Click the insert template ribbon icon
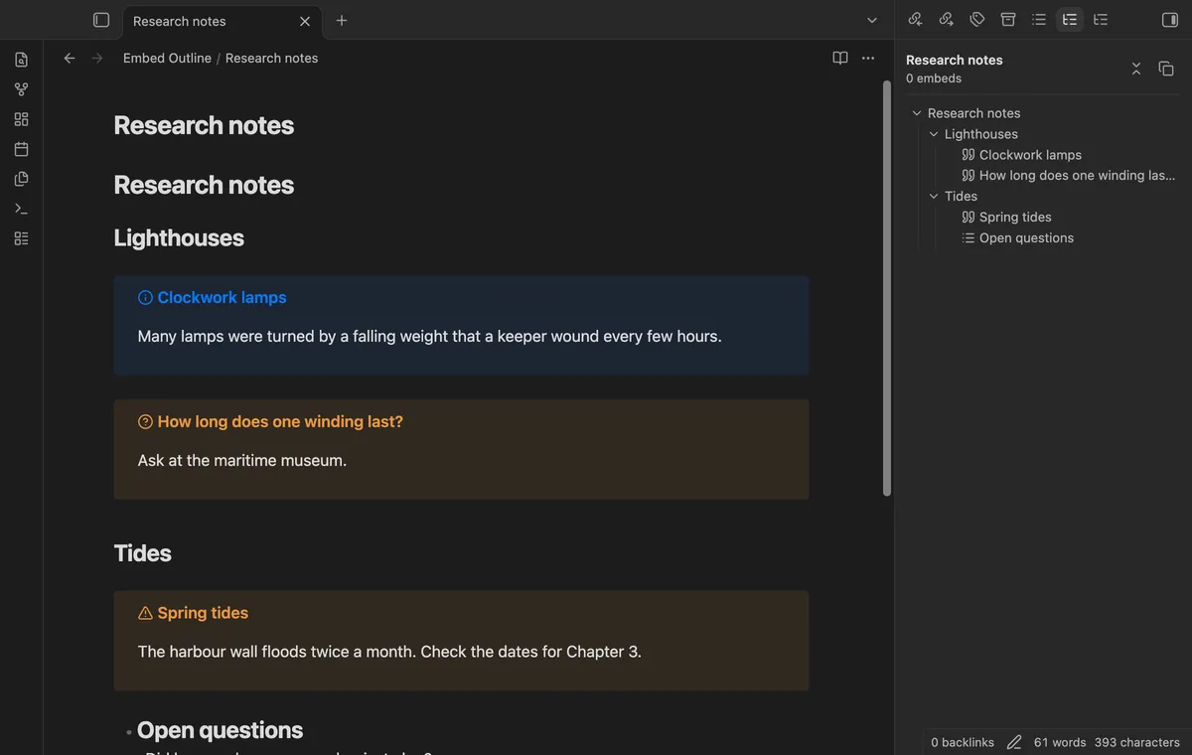This screenshot has width=1192, height=755. (21, 179)
